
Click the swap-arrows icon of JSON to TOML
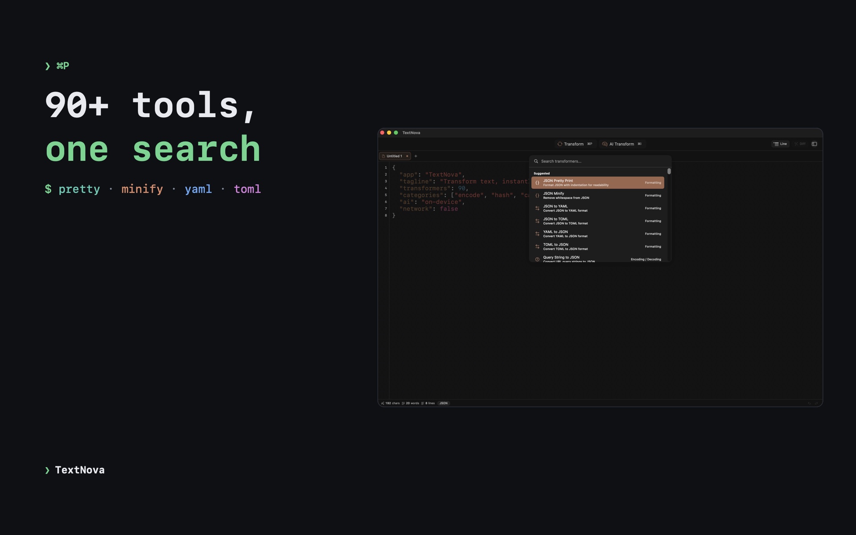point(537,221)
